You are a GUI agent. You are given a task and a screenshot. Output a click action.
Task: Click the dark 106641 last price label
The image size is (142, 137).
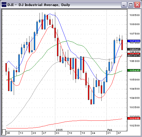pos(134,49)
